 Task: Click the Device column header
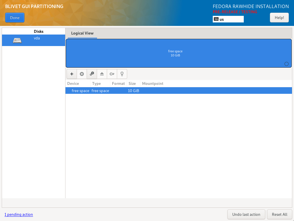click(x=78, y=84)
